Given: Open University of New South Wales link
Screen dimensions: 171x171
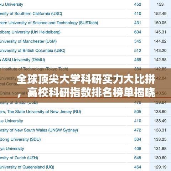Looking at the screenshot, I should click(x=39, y=130).
